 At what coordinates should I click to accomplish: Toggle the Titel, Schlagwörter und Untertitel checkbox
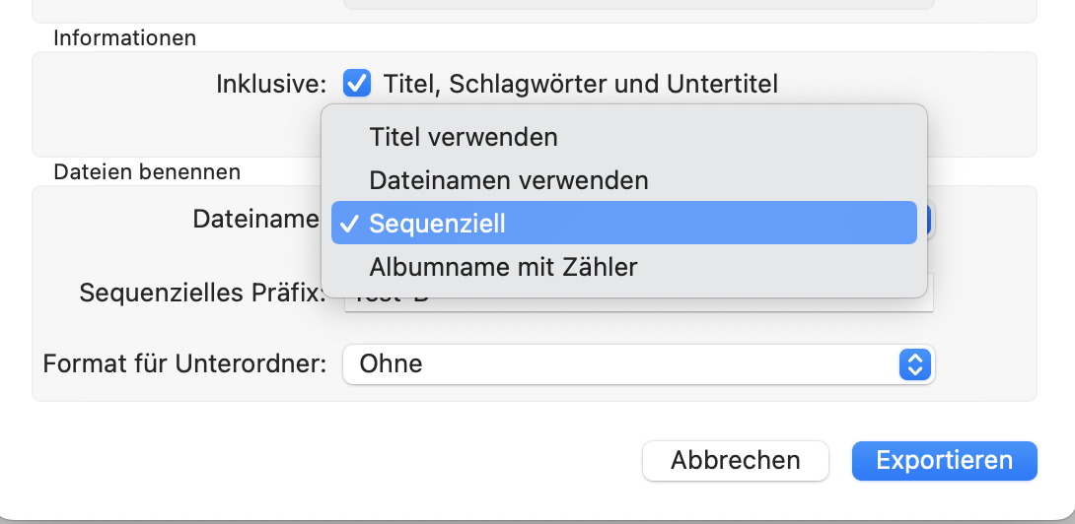(356, 84)
